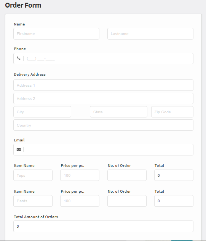
Task: Select the Lastname text box
Action: click(x=150, y=34)
